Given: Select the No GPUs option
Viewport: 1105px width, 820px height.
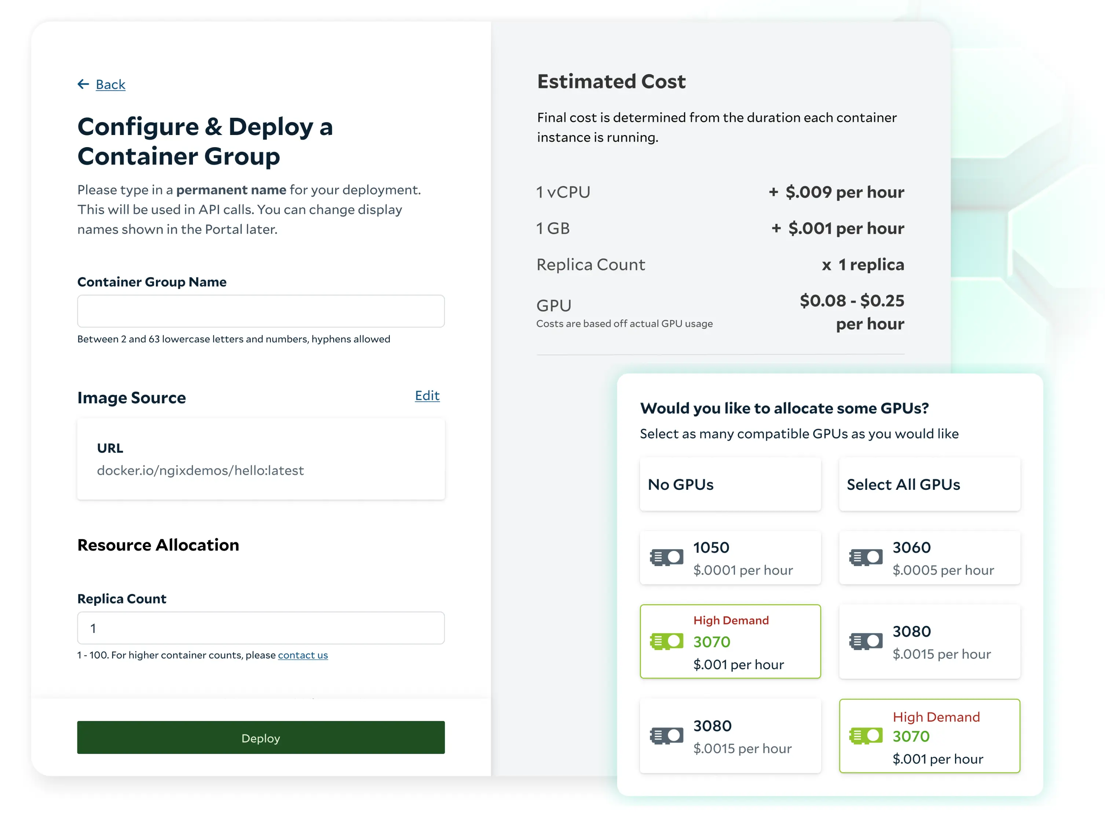Looking at the screenshot, I should pos(730,484).
